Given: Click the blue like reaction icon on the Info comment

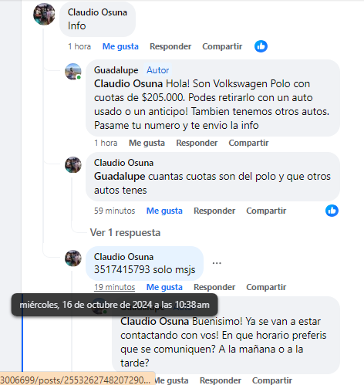Looking at the screenshot, I should coord(261,46).
